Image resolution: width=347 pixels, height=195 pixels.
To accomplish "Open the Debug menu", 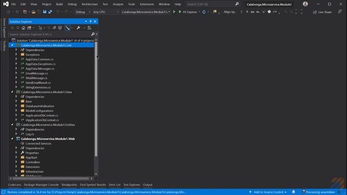I will click(x=72, y=4).
